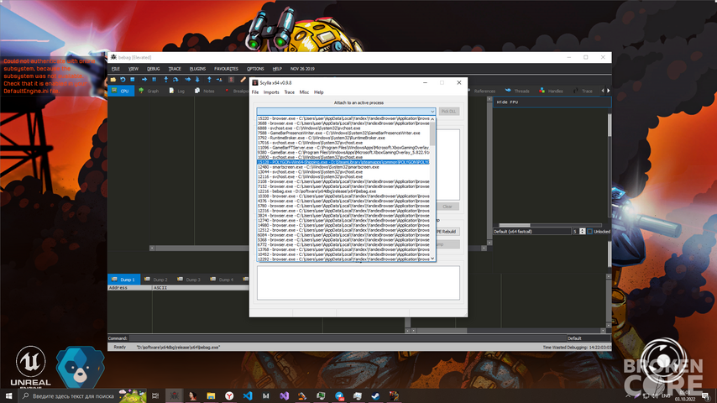The height and width of the screenshot is (403, 717).
Task: Switch to the Threads tab
Action: pos(517,91)
